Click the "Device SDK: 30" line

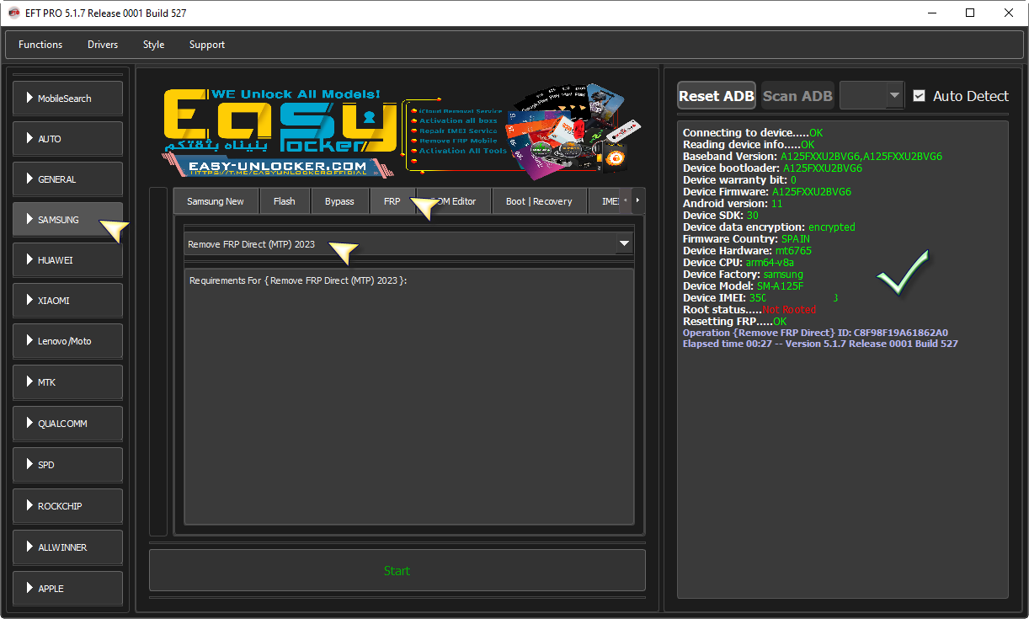coord(721,216)
